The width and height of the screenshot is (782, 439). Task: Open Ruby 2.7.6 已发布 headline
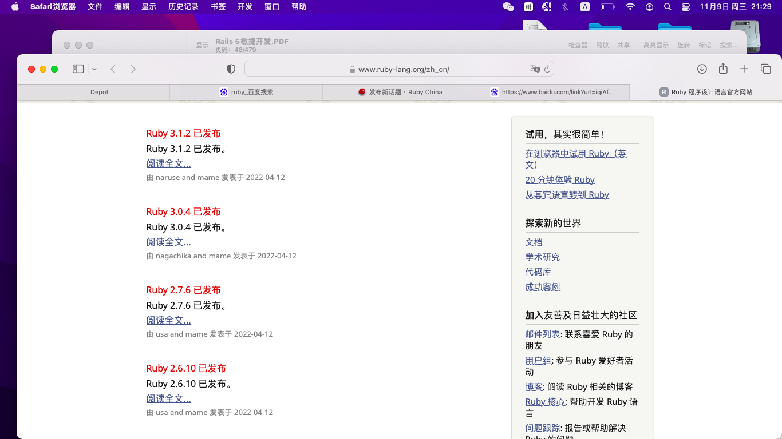pyautogui.click(x=183, y=290)
